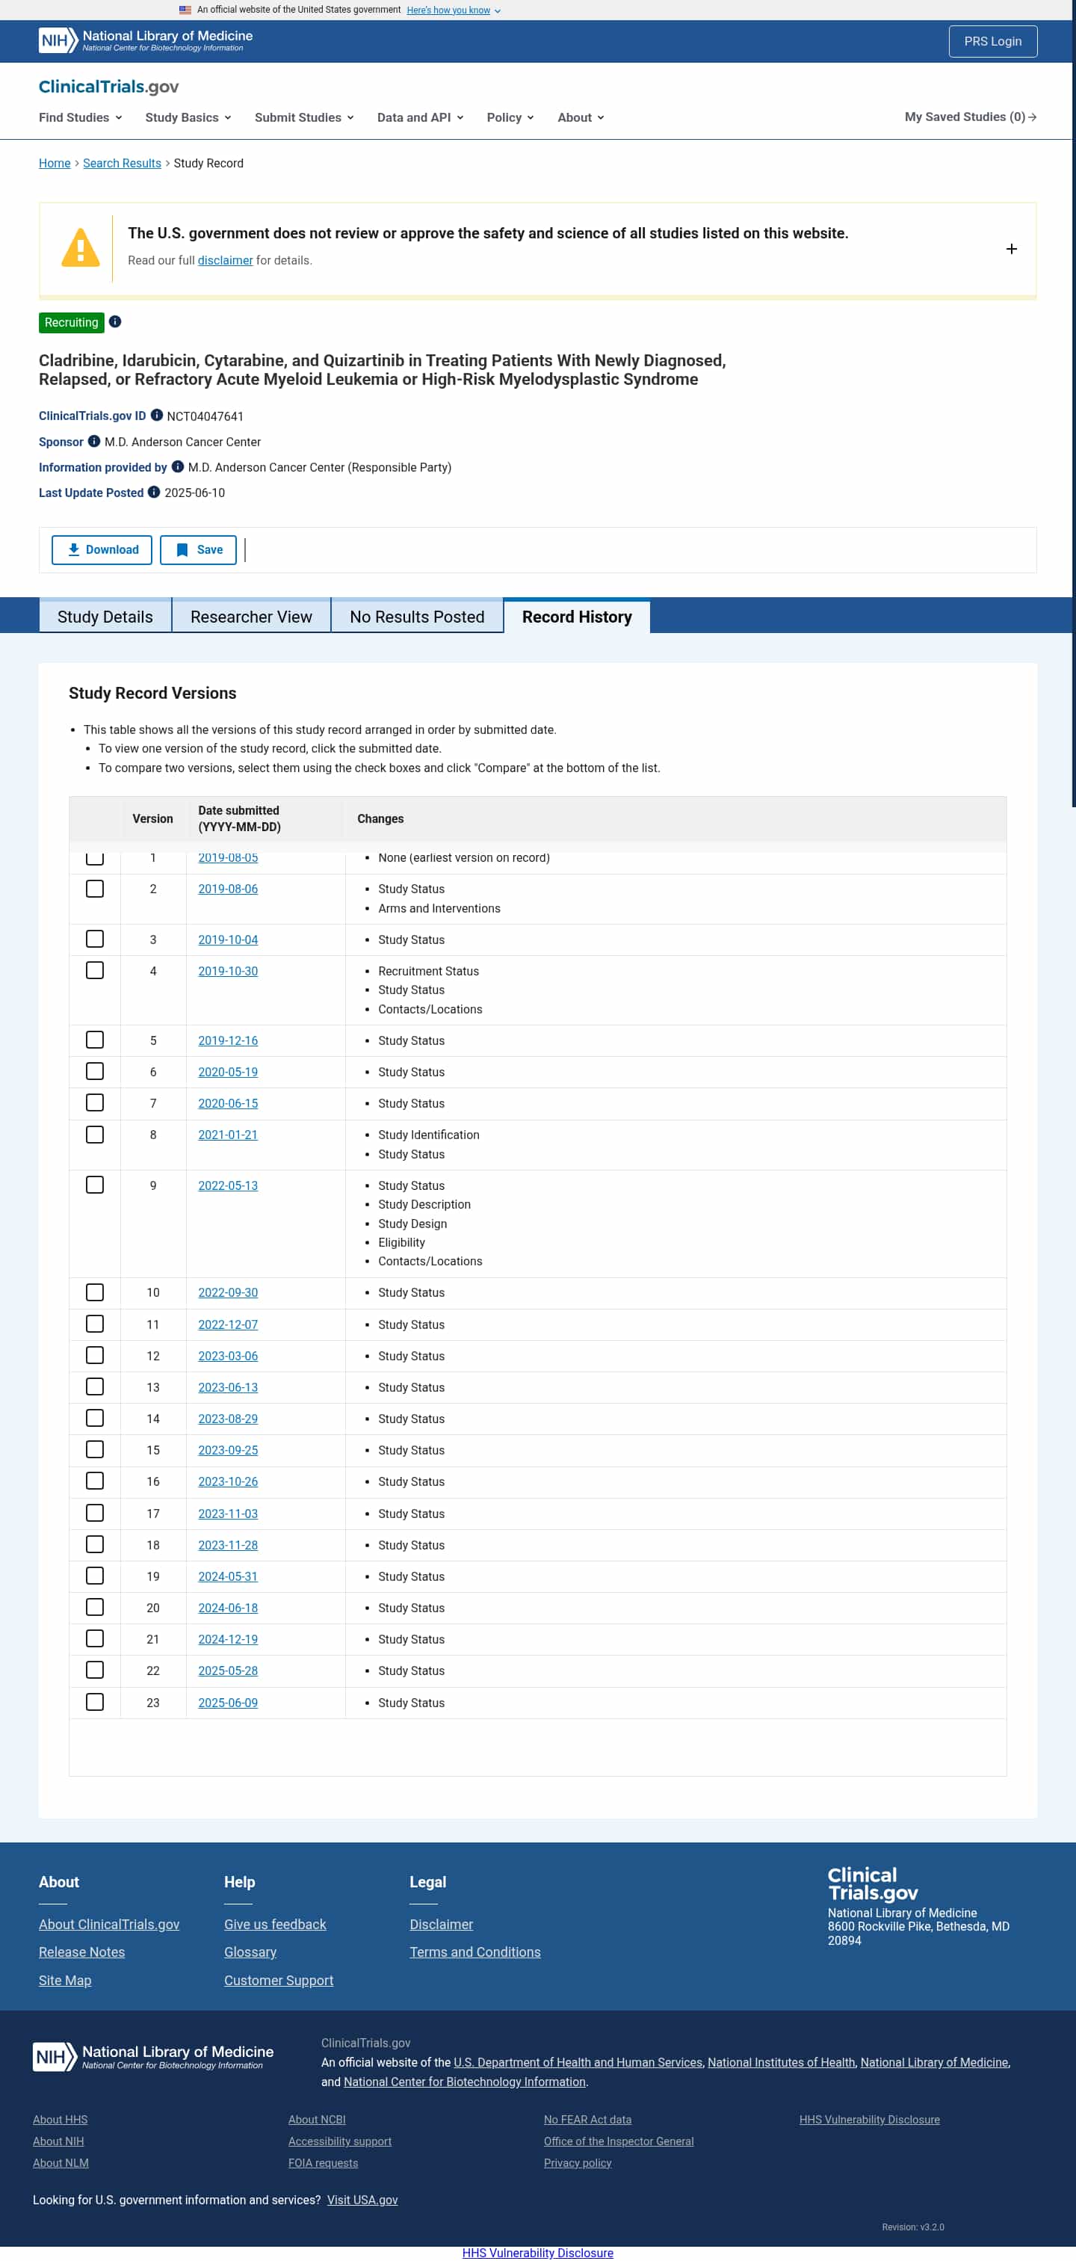This screenshot has height=2261, width=1076.
Task: Expand the Data and API menu
Action: point(419,117)
